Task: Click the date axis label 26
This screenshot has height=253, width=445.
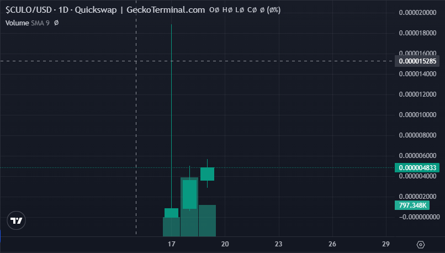Action: coord(332,244)
